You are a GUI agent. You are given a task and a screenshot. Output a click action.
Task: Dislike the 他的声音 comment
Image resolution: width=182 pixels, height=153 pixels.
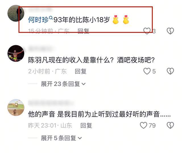tap(170, 125)
